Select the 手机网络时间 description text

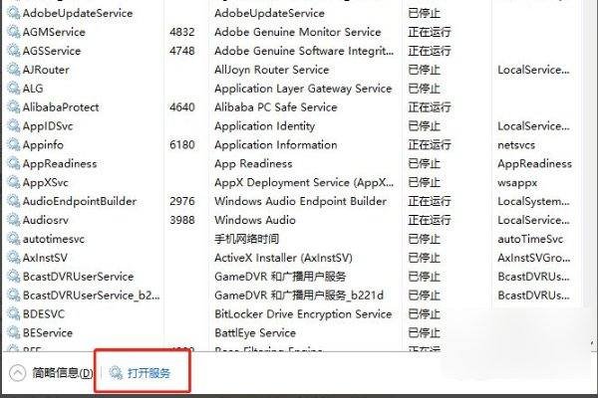pos(248,239)
